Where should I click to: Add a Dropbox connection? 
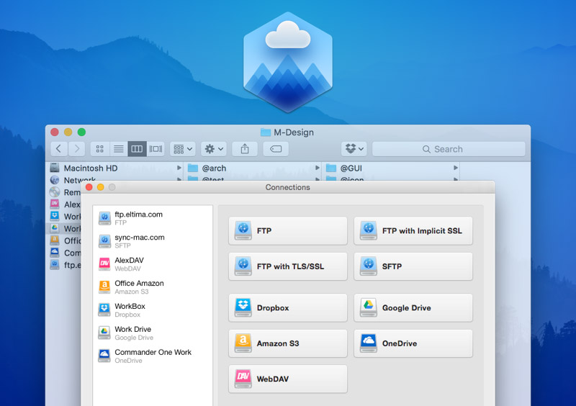(287, 307)
